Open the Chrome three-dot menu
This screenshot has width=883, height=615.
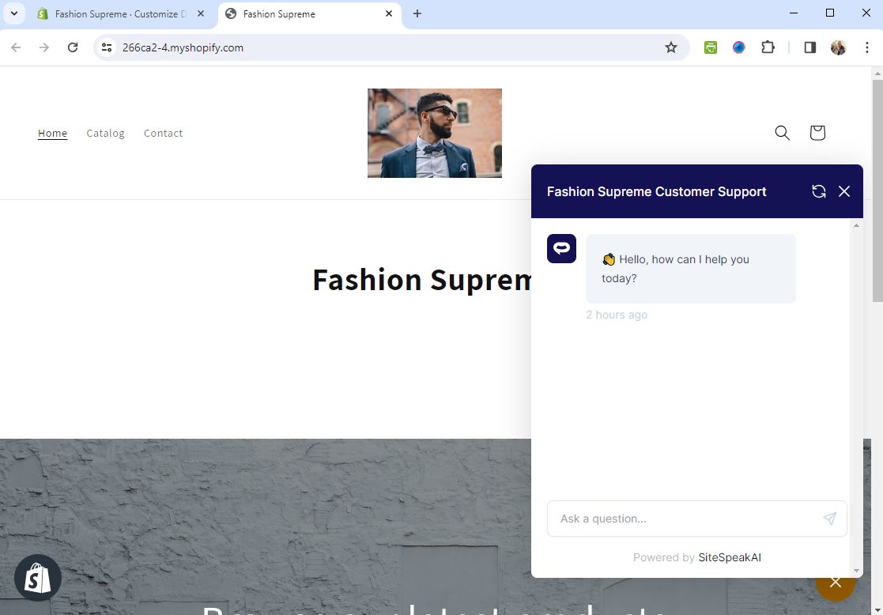tap(866, 47)
